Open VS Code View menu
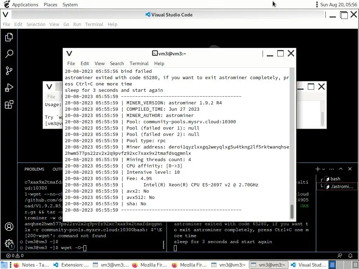Image resolution: width=359 pixels, height=269 pixels. (54, 24)
